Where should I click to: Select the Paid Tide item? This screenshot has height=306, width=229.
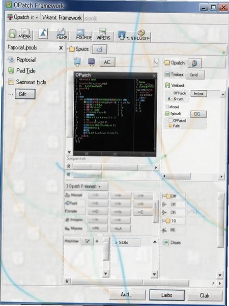click(22, 71)
